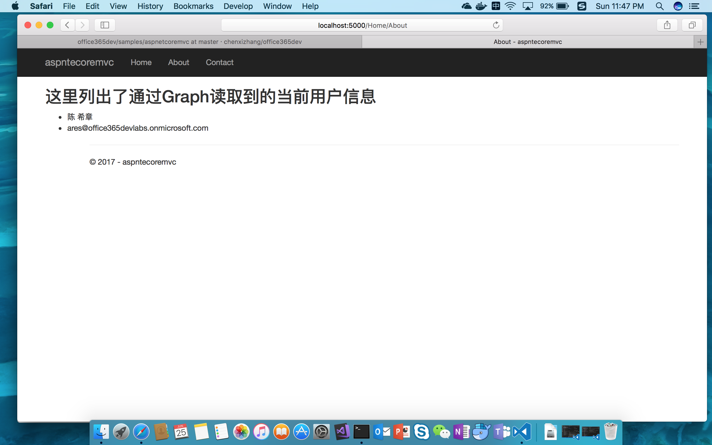The height and width of the screenshot is (445, 712).
Task: Click the aspntecoremvc brand link
Action: [79, 62]
